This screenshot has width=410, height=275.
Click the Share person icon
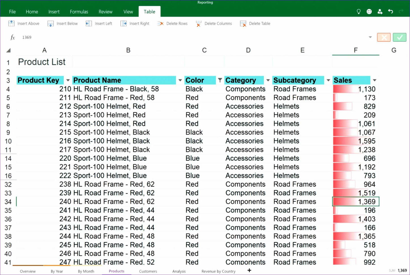pyautogui.click(x=380, y=12)
